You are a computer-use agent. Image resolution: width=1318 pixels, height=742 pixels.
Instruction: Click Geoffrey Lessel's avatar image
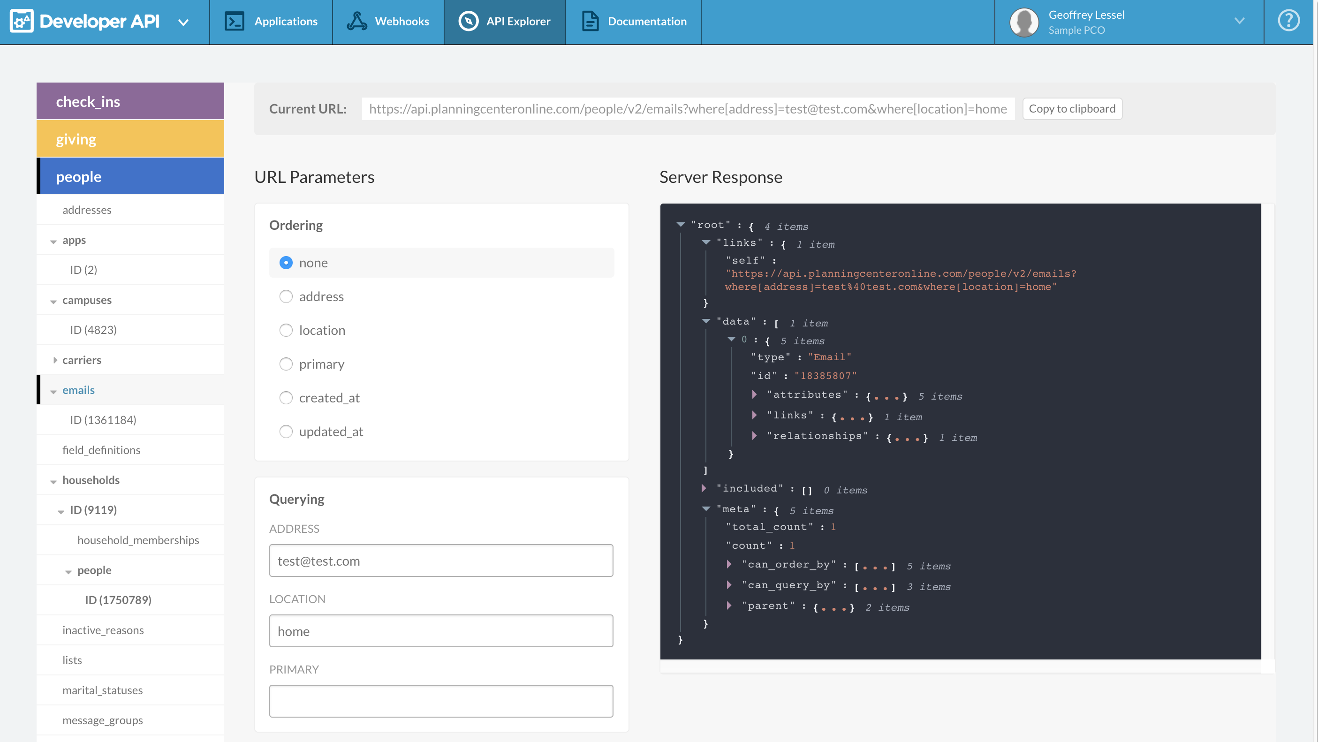pos(1024,22)
